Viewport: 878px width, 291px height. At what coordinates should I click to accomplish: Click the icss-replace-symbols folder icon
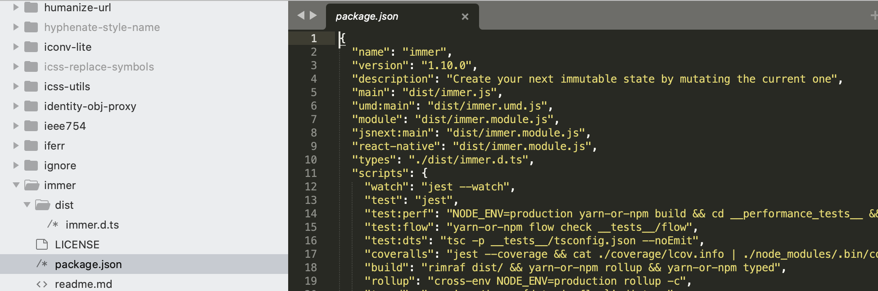pos(31,66)
